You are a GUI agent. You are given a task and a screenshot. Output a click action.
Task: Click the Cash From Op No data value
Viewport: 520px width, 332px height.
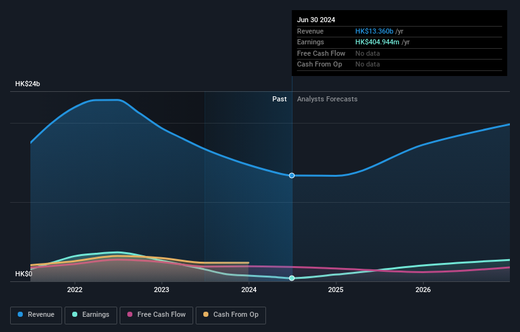pos(367,65)
